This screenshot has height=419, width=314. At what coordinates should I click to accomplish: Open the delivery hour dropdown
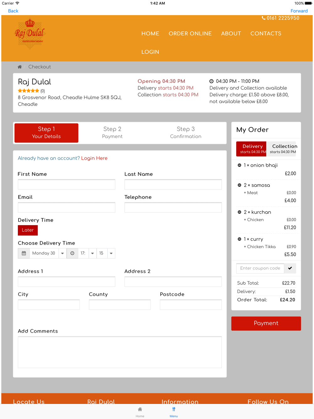click(x=88, y=253)
